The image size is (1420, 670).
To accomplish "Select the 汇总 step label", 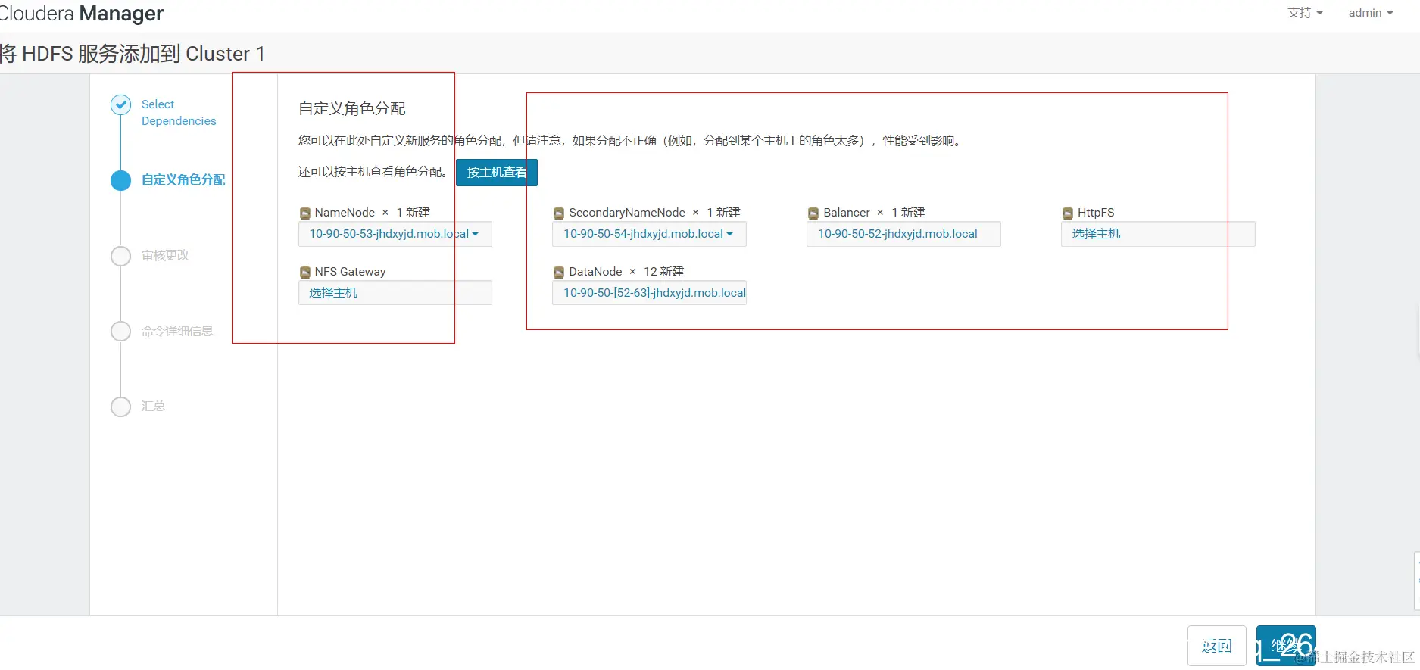I will 153,407.
